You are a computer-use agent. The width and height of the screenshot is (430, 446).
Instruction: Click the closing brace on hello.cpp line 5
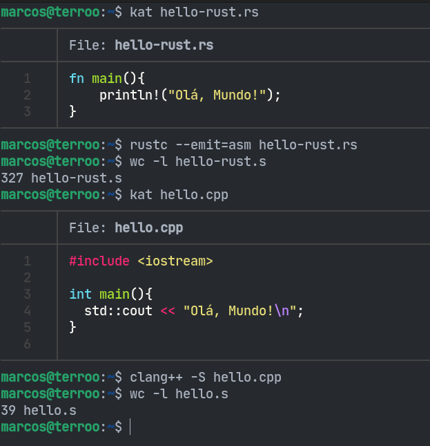pos(72,327)
